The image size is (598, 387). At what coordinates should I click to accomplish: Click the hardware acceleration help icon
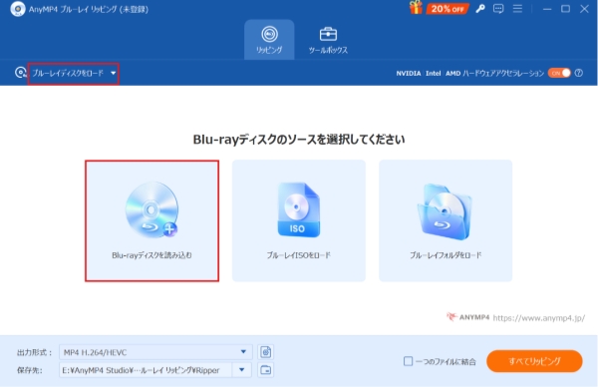click(x=579, y=73)
